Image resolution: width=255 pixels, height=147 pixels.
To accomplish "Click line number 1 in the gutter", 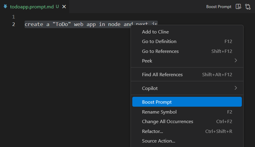I will coord(13,17).
